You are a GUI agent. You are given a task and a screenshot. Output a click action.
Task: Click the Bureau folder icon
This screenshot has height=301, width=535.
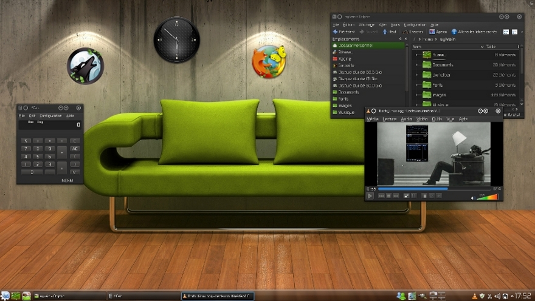pos(427,55)
